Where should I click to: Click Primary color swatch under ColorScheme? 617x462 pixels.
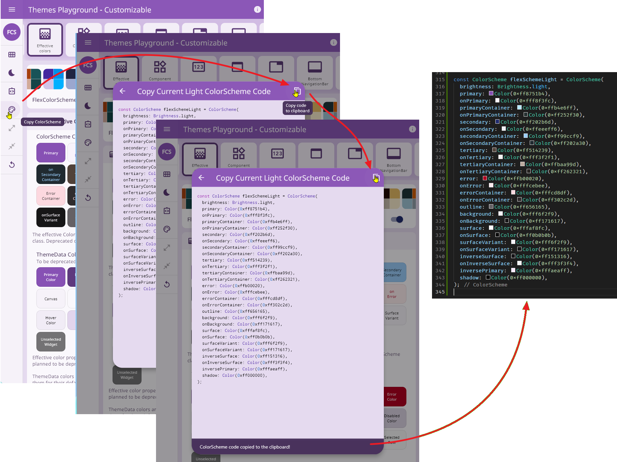pos(51,153)
